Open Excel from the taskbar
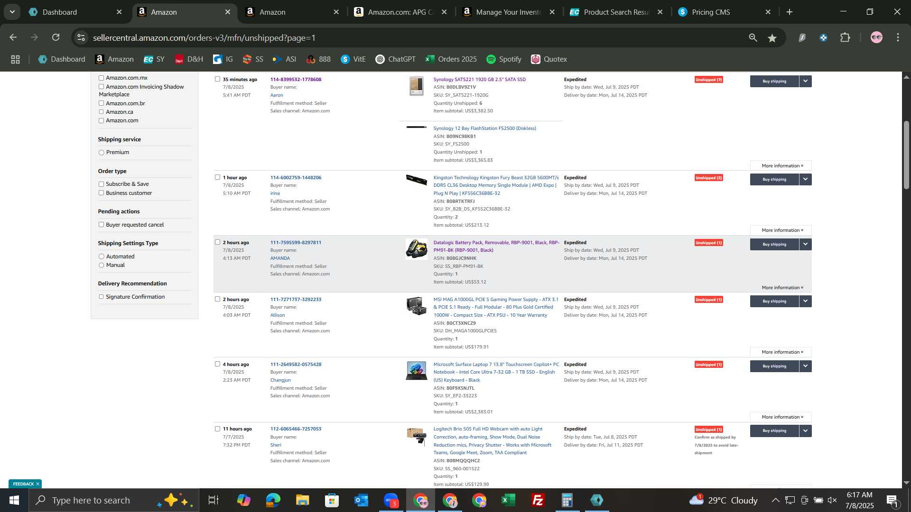This screenshot has width=911, height=512. [508, 500]
